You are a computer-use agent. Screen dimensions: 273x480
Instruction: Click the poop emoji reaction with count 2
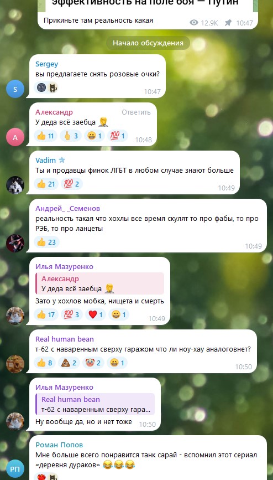tap(69, 363)
